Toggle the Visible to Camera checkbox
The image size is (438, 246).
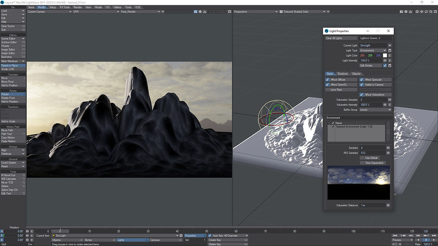coord(362,84)
